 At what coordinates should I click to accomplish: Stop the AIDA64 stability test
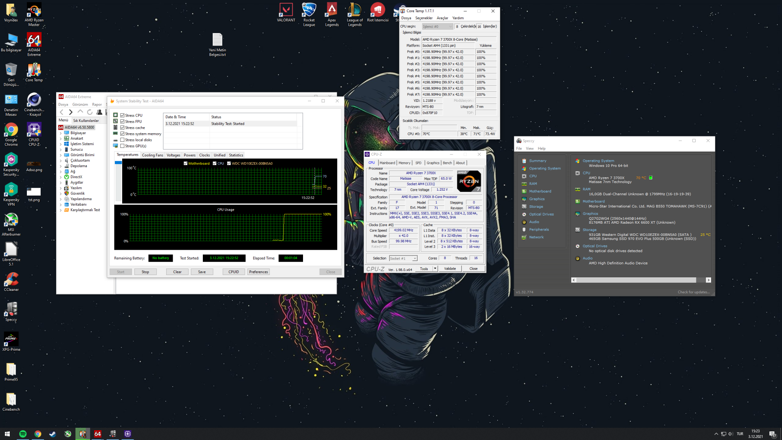coord(145,272)
